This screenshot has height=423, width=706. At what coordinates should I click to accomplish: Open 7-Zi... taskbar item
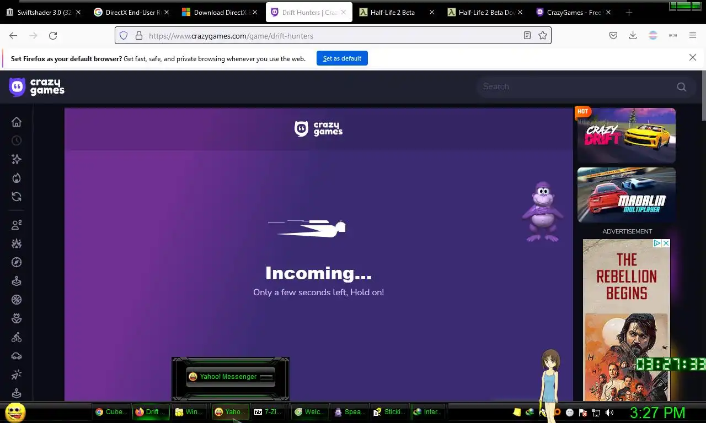[x=270, y=412]
